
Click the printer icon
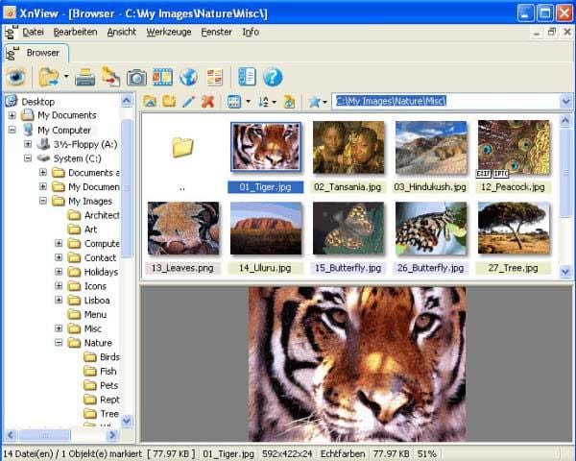click(84, 78)
